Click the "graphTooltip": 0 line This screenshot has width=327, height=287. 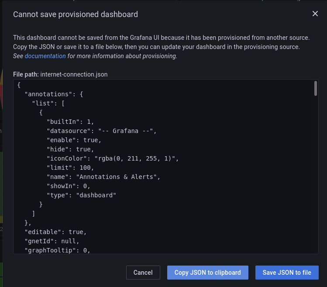57,250
